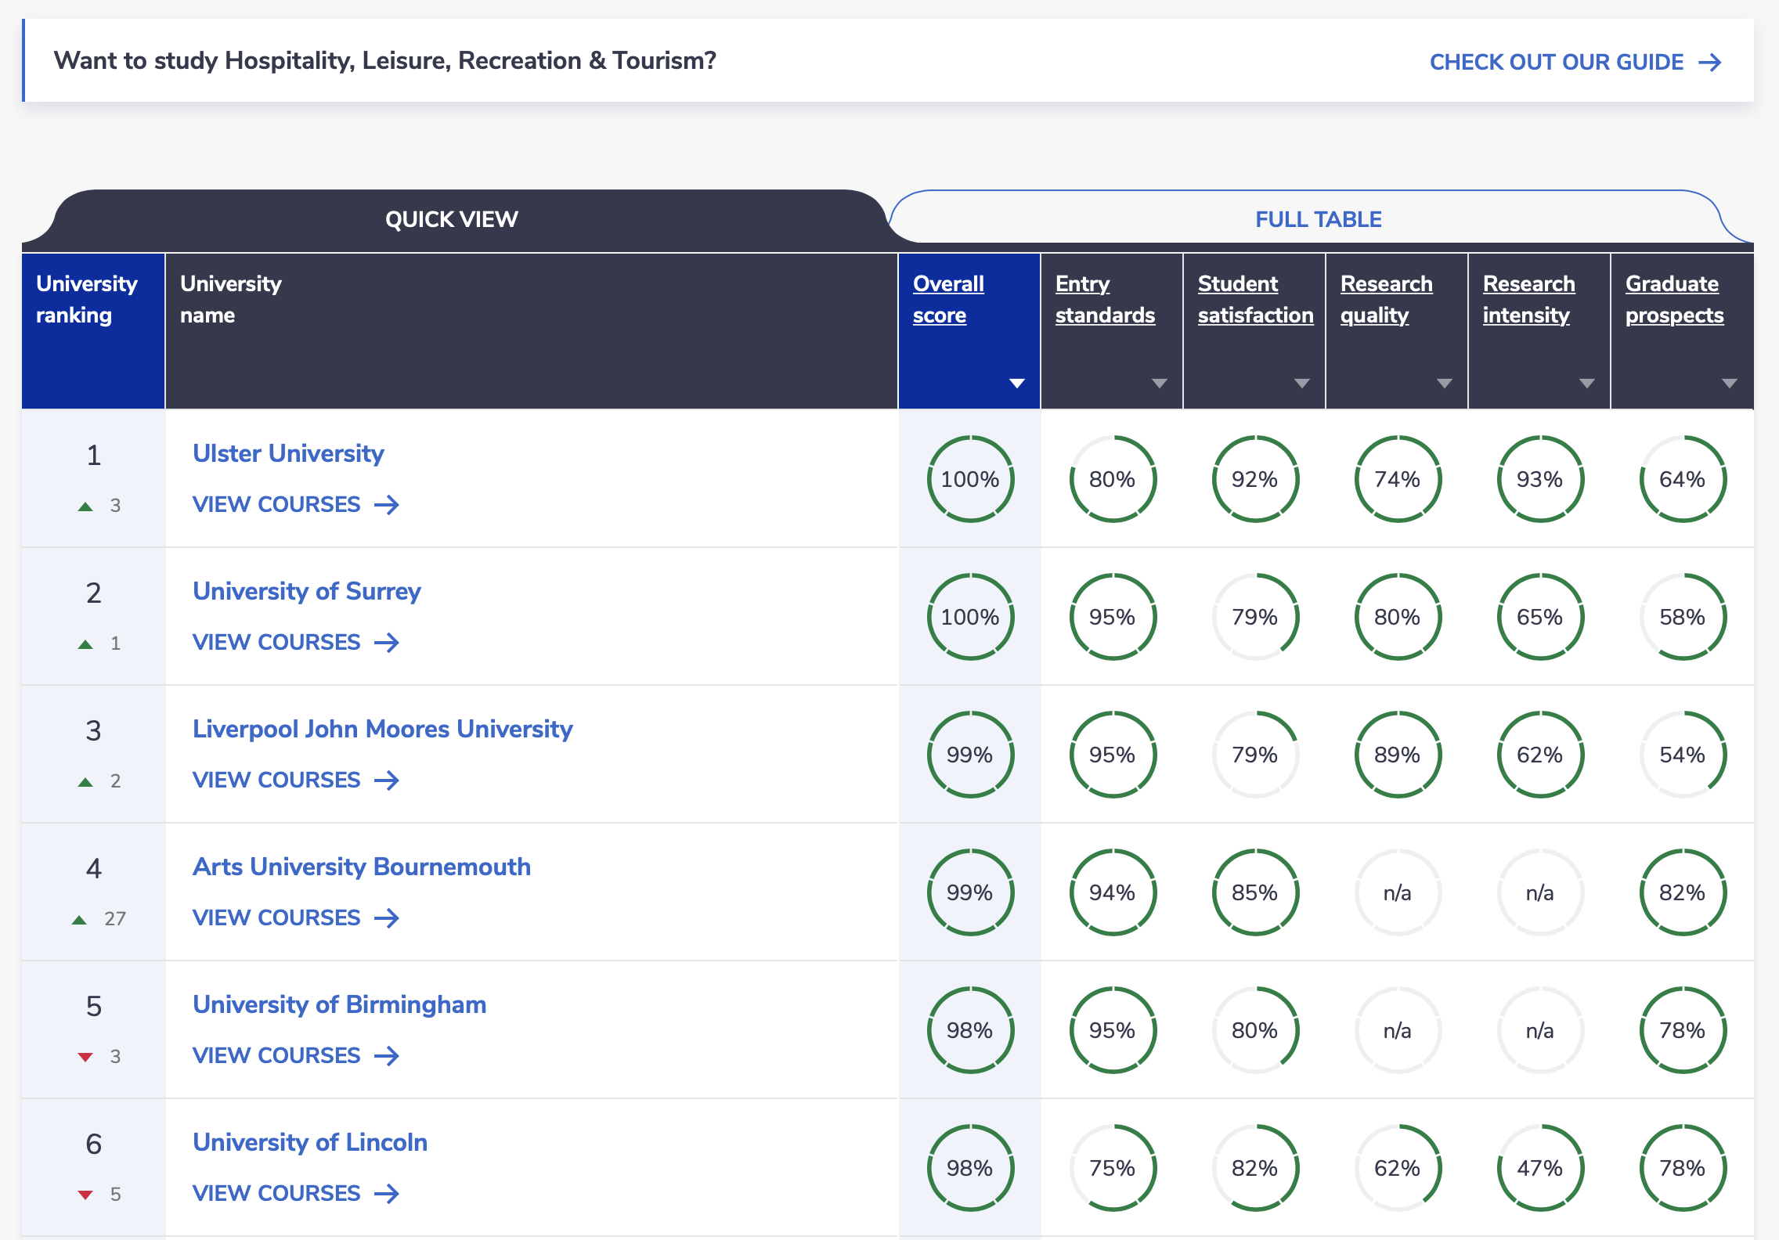View courses for Liverpool John Moores University

pos(296,780)
